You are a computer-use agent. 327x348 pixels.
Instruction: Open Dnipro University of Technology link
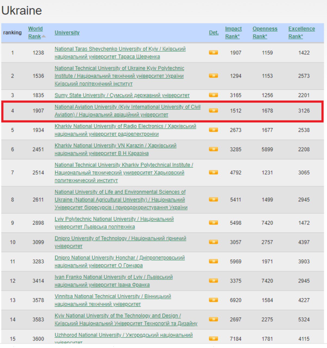coord(120,242)
